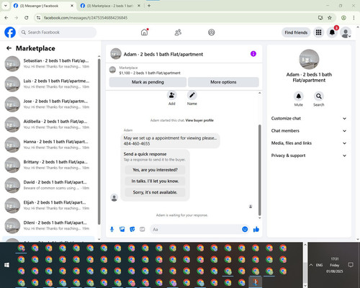Open the Chrome tab search dropdown
Screen dimensions: 360x288
(x=6, y=6)
